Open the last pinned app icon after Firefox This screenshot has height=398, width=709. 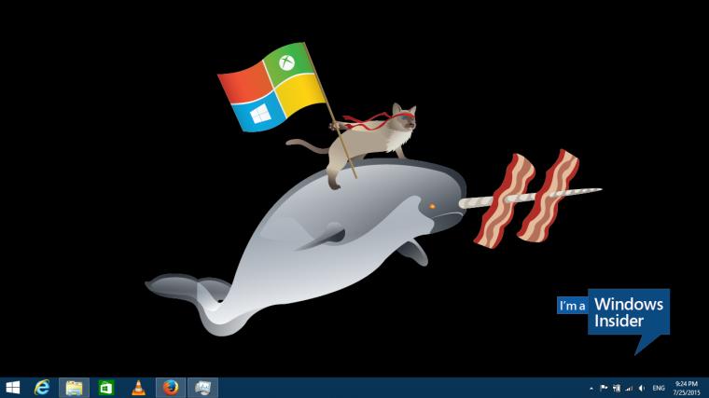point(203,388)
